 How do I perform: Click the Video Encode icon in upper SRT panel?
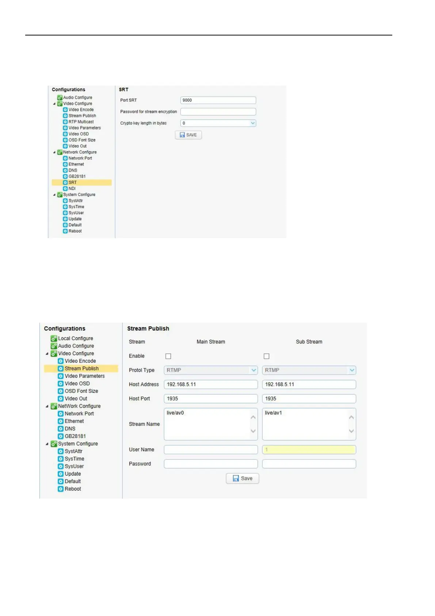(x=65, y=110)
